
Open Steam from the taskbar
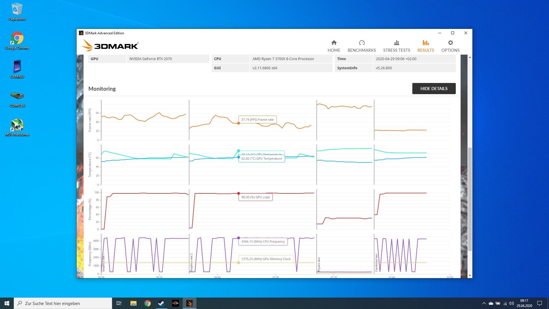coord(161,303)
